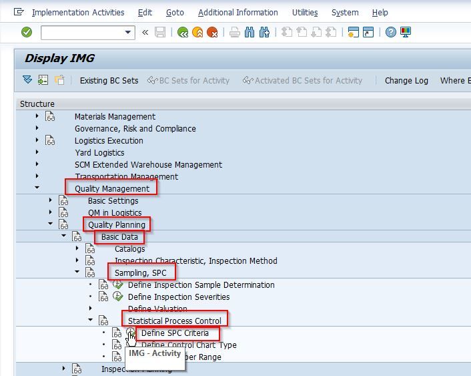Click the Generate Shortcut icon

368,32
